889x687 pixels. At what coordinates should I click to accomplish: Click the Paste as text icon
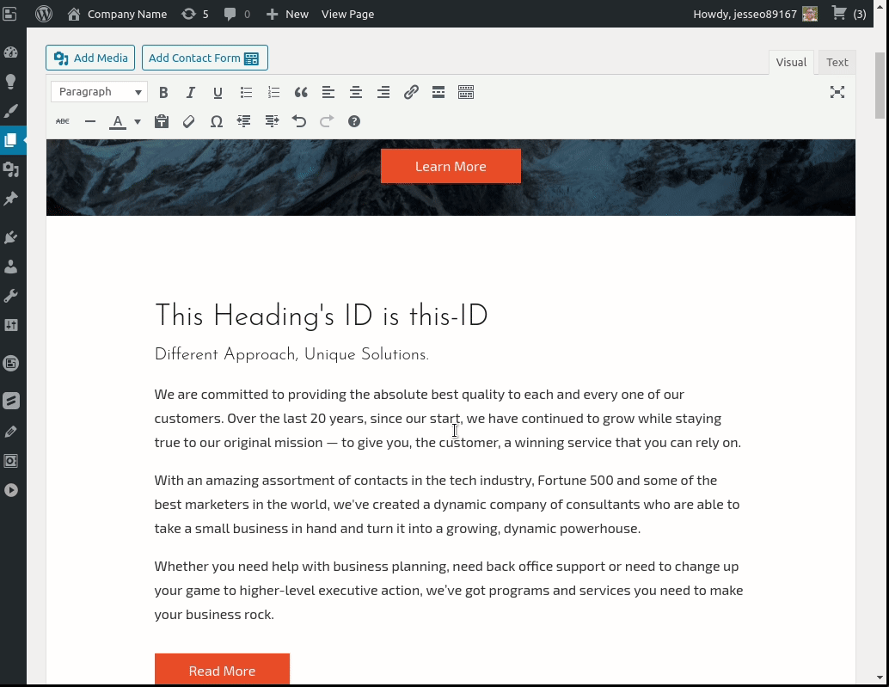tap(162, 121)
